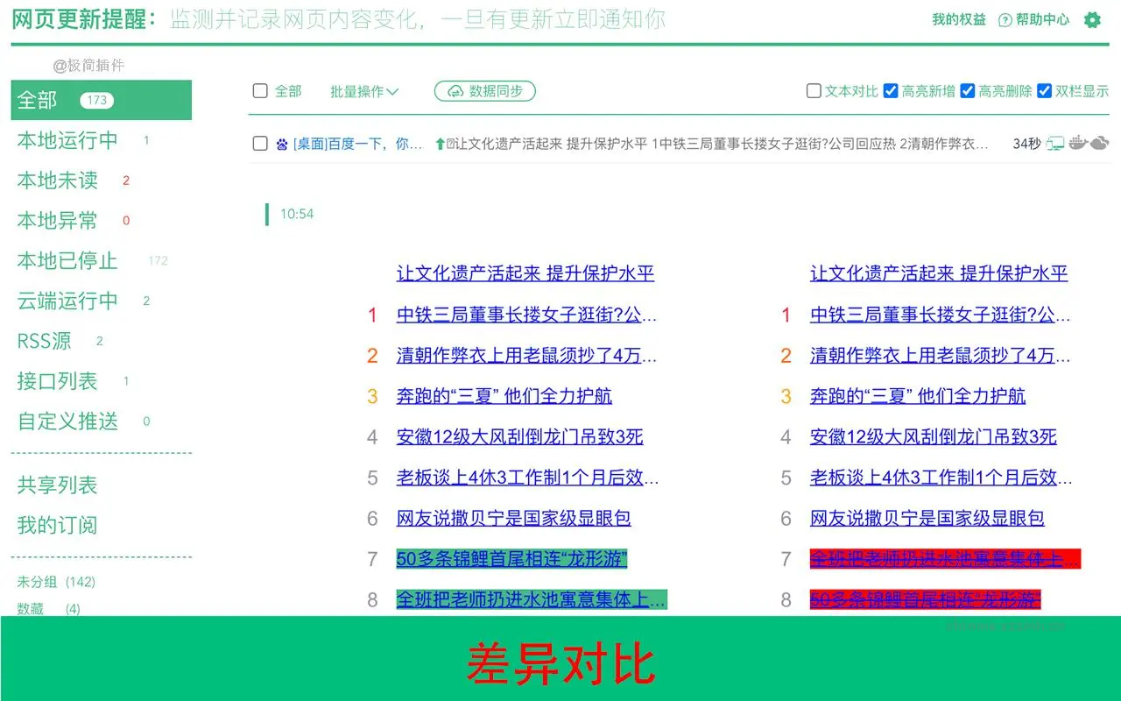Screen dimensions: 1121x701
Task: Open the RSS源 category in the sidebar
Action: [43, 341]
